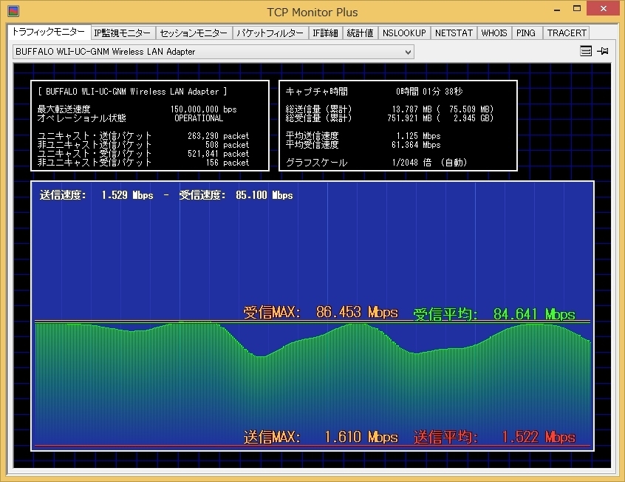This screenshot has width=625, height=482.
Task: Switch to the 統計値 tab
Action: pos(361,33)
